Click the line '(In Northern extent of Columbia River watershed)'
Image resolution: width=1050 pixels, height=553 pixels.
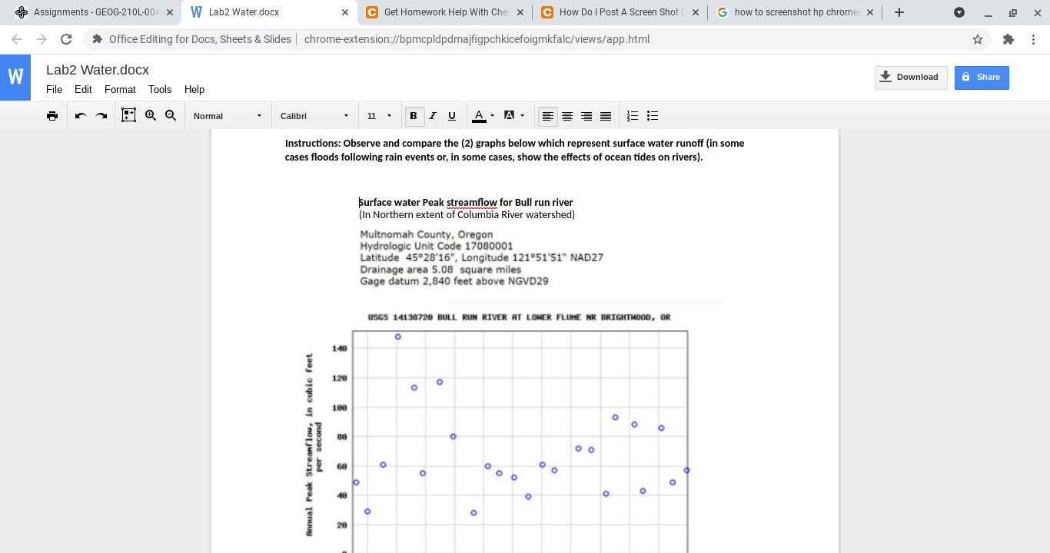coord(467,215)
